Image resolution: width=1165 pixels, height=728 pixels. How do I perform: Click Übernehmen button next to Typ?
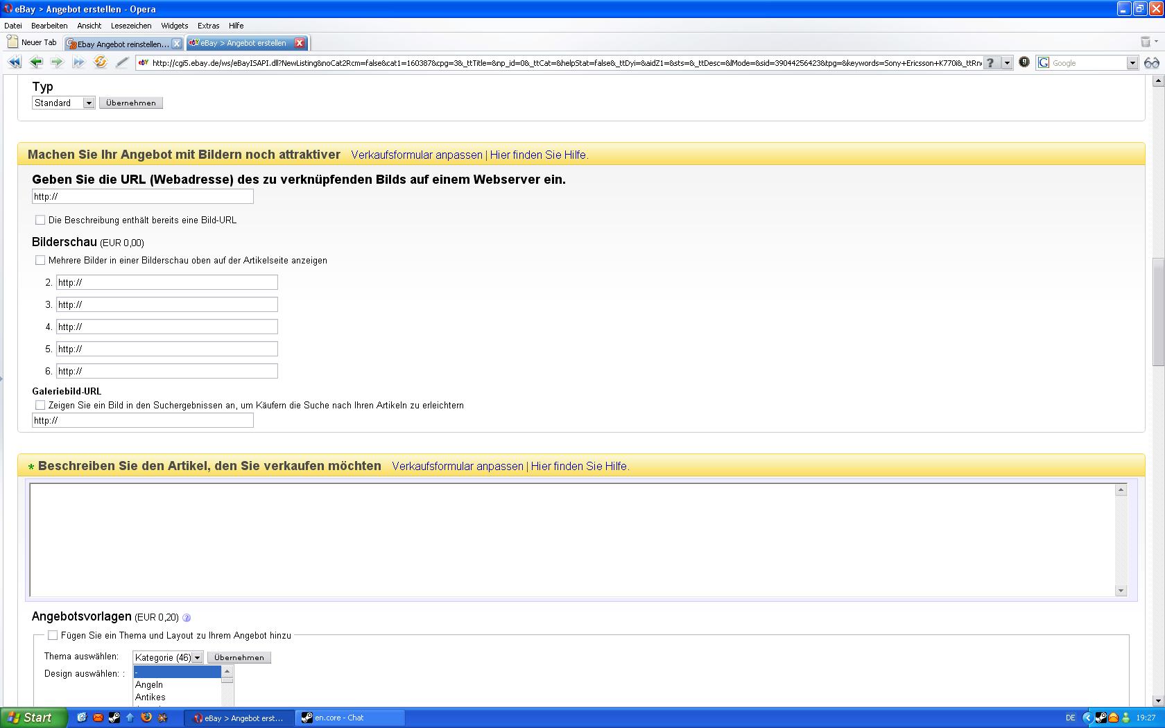131,103
